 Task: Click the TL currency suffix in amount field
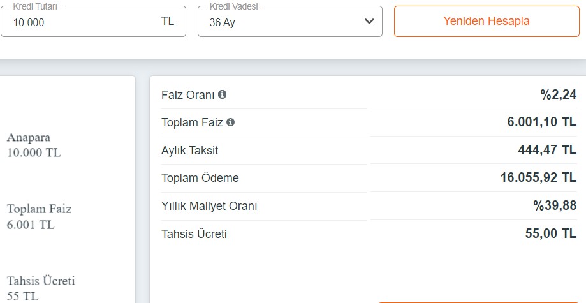click(x=168, y=21)
